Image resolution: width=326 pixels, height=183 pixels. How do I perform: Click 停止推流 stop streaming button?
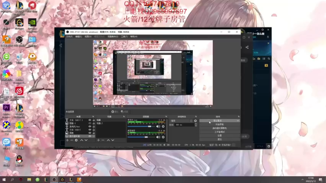point(218,120)
